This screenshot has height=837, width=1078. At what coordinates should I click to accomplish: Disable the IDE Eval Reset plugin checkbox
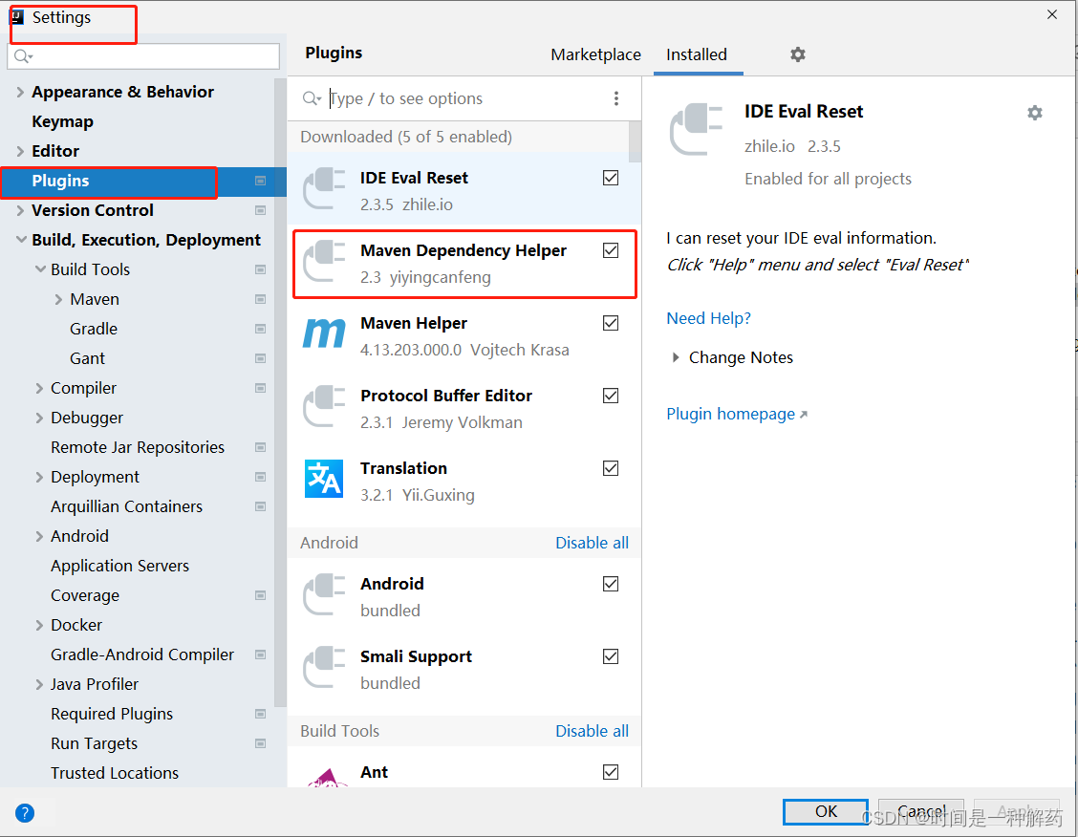tap(611, 178)
